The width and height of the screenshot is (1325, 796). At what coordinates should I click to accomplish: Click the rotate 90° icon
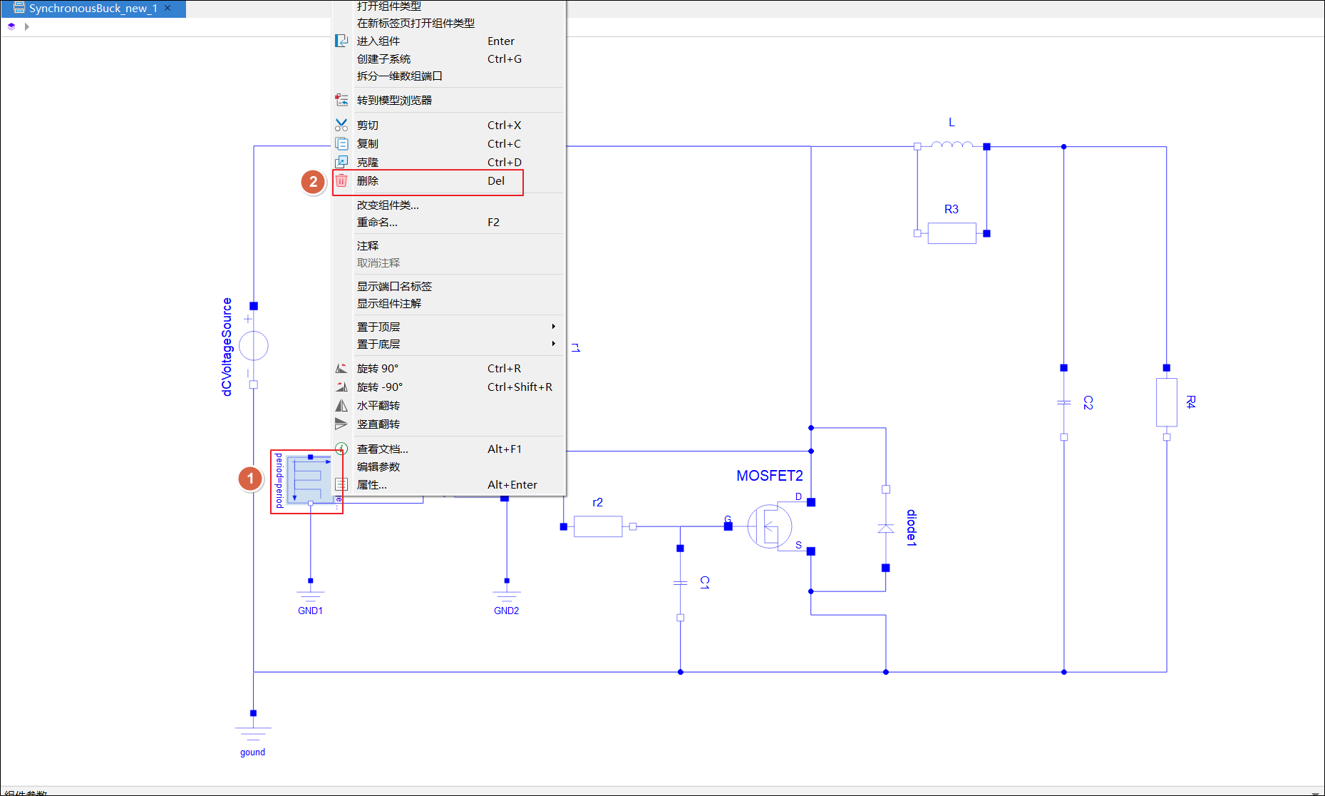[341, 369]
